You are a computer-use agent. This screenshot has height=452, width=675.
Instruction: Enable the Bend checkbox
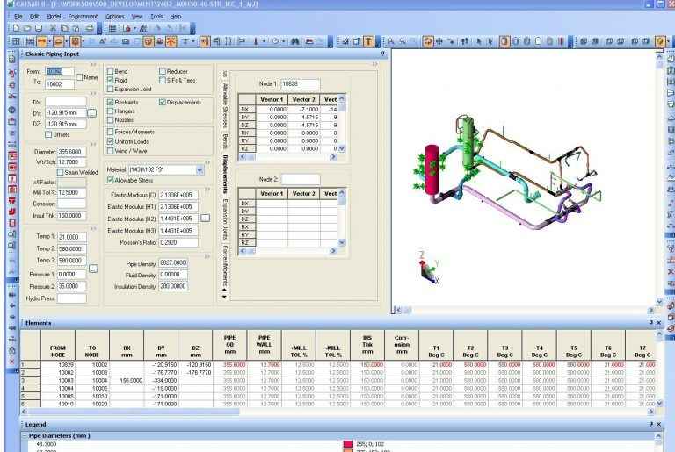point(111,71)
